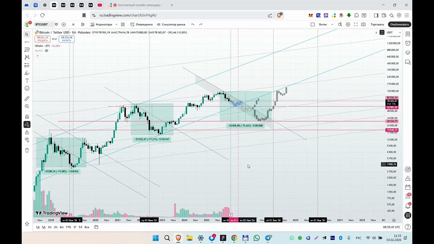Open the layout templates grid icon
This screenshot has width=434, height=244.
click(123, 24)
